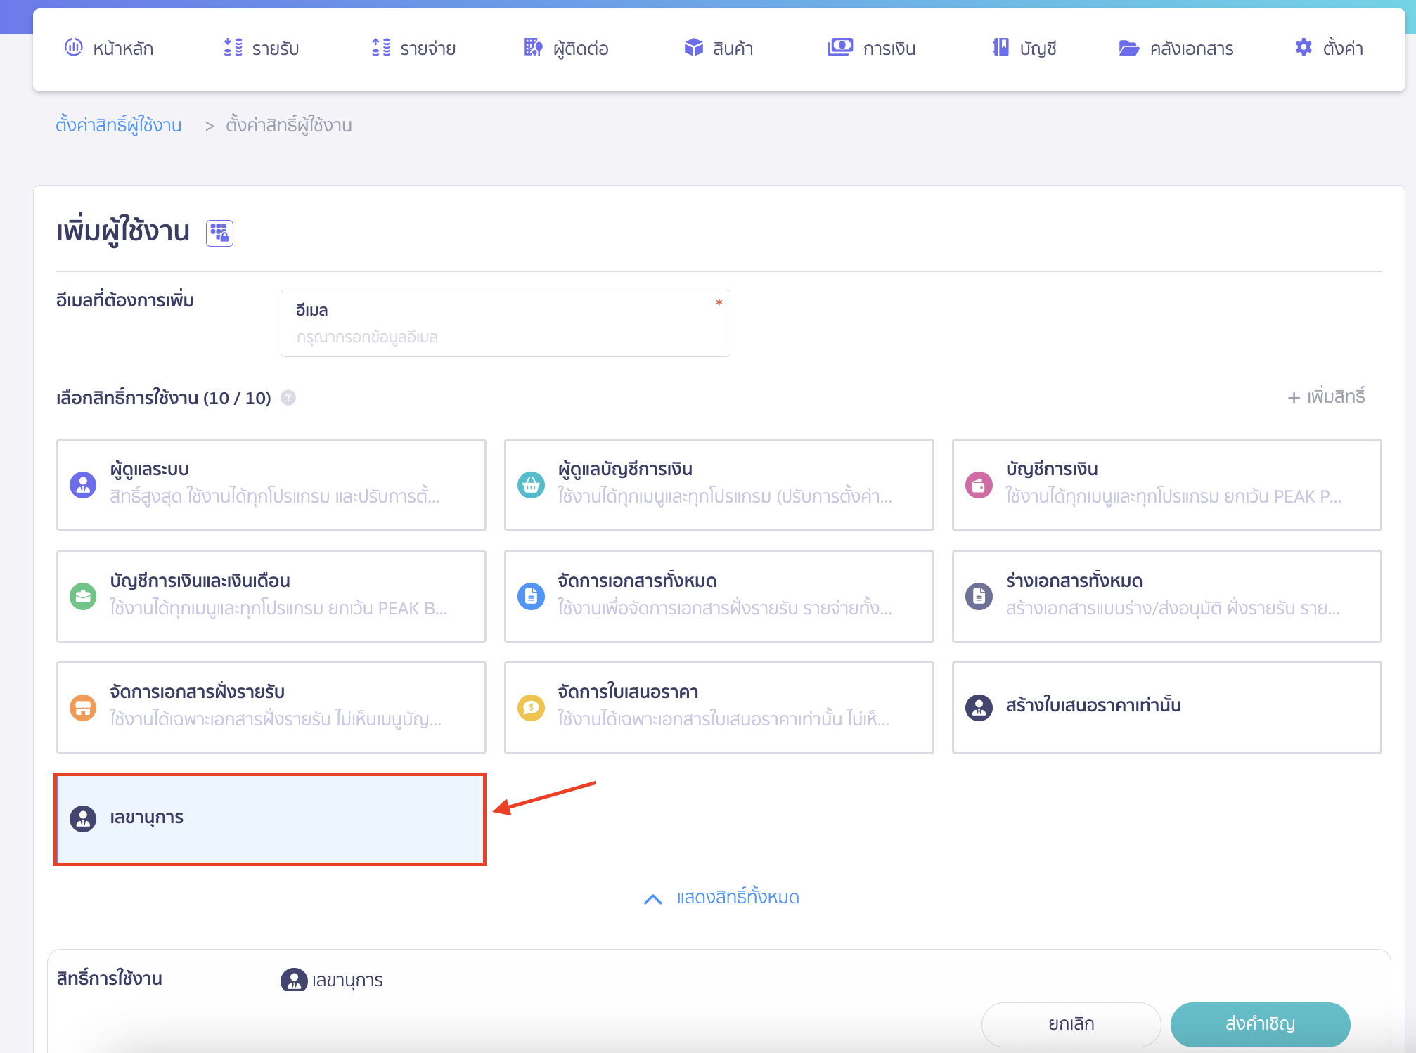
Task: Click the document icon on จัดการเอกสารทั้งหมด
Action: [532, 595]
